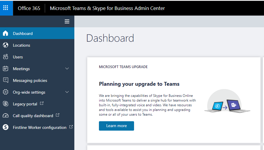
Task: Expand the Org-wide settings chevron
Action: point(67,92)
